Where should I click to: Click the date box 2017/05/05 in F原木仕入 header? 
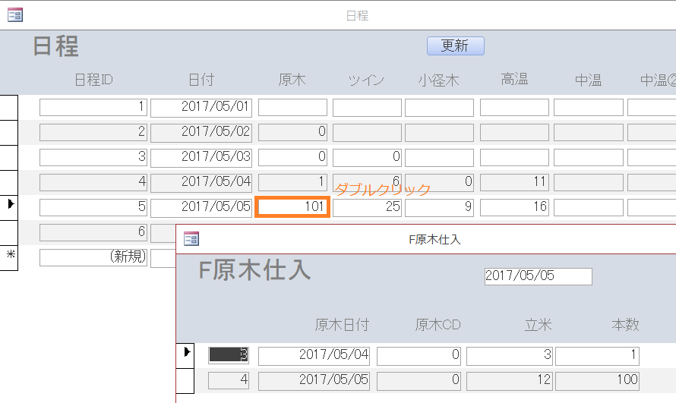538,276
